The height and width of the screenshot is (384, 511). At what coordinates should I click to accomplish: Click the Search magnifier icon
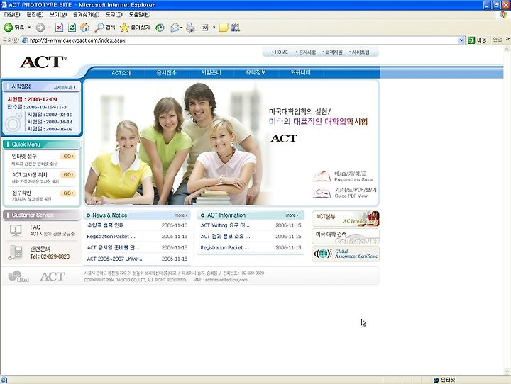coord(99,28)
